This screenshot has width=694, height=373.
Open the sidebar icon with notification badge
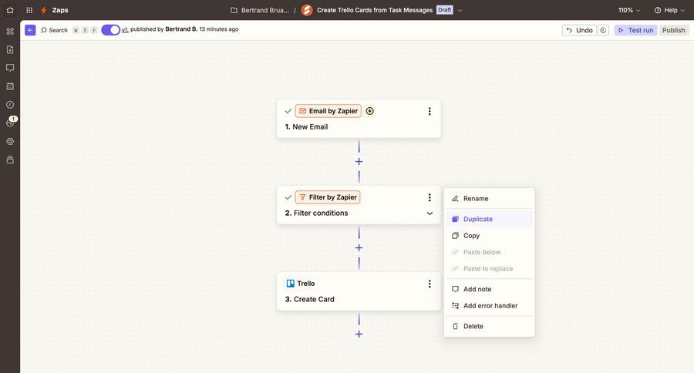(x=10, y=123)
